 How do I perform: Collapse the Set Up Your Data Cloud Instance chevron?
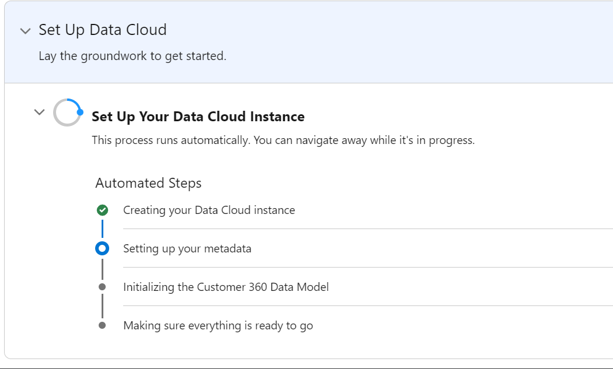point(39,112)
